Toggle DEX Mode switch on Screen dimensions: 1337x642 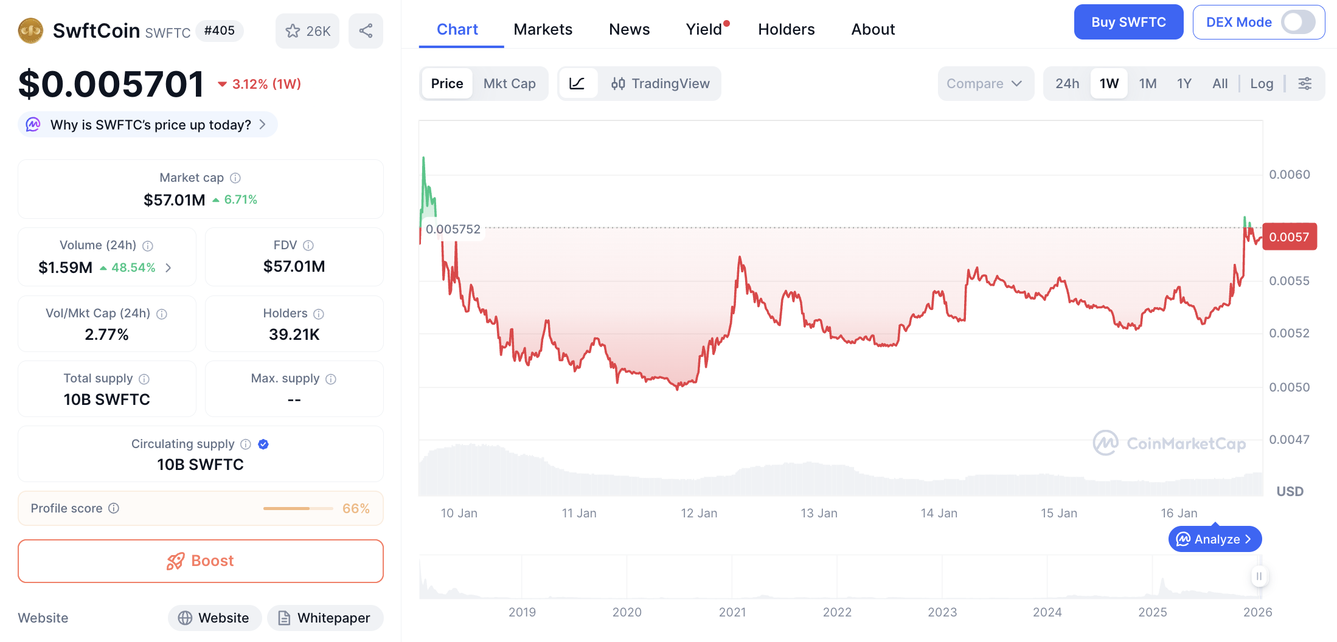[x=1297, y=22]
